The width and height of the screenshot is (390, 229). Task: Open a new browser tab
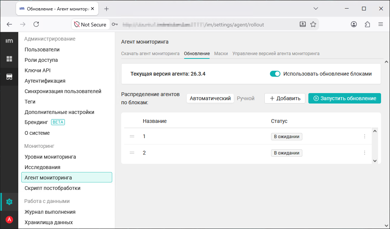tap(107, 9)
